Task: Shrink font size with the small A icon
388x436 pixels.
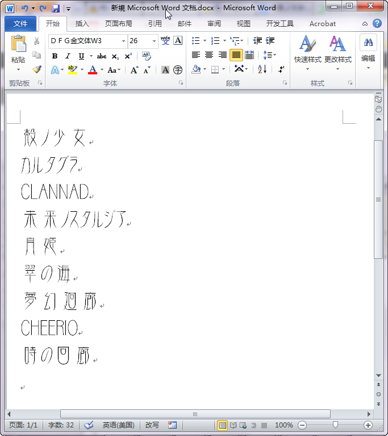Action: coord(147,70)
